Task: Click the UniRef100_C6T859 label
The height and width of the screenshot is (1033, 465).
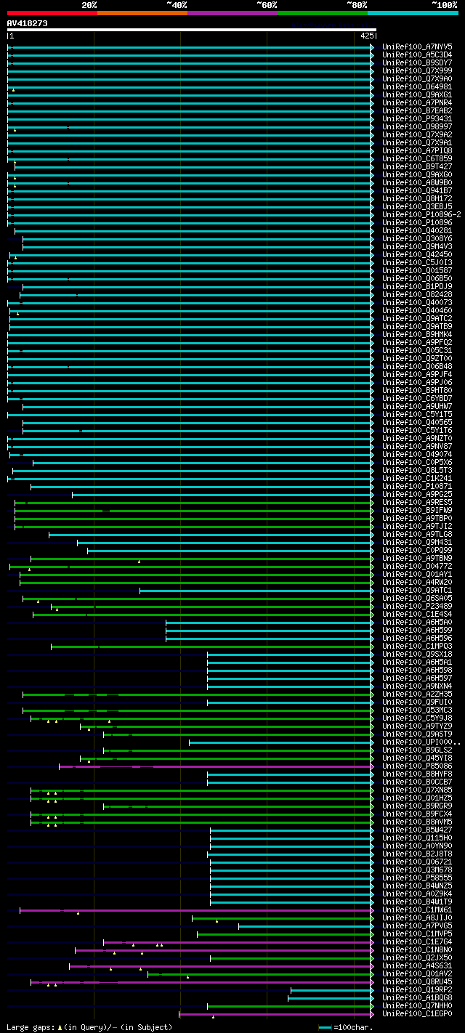Action: [x=417, y=158]
